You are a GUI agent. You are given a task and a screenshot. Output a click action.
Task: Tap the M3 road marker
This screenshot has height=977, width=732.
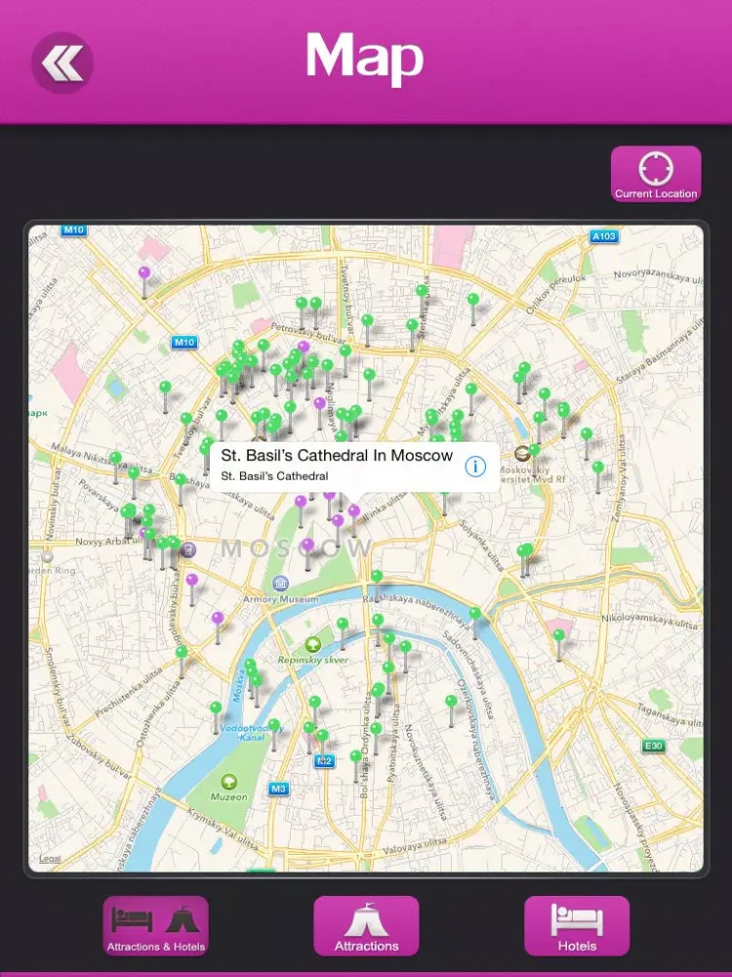[280, 788]
